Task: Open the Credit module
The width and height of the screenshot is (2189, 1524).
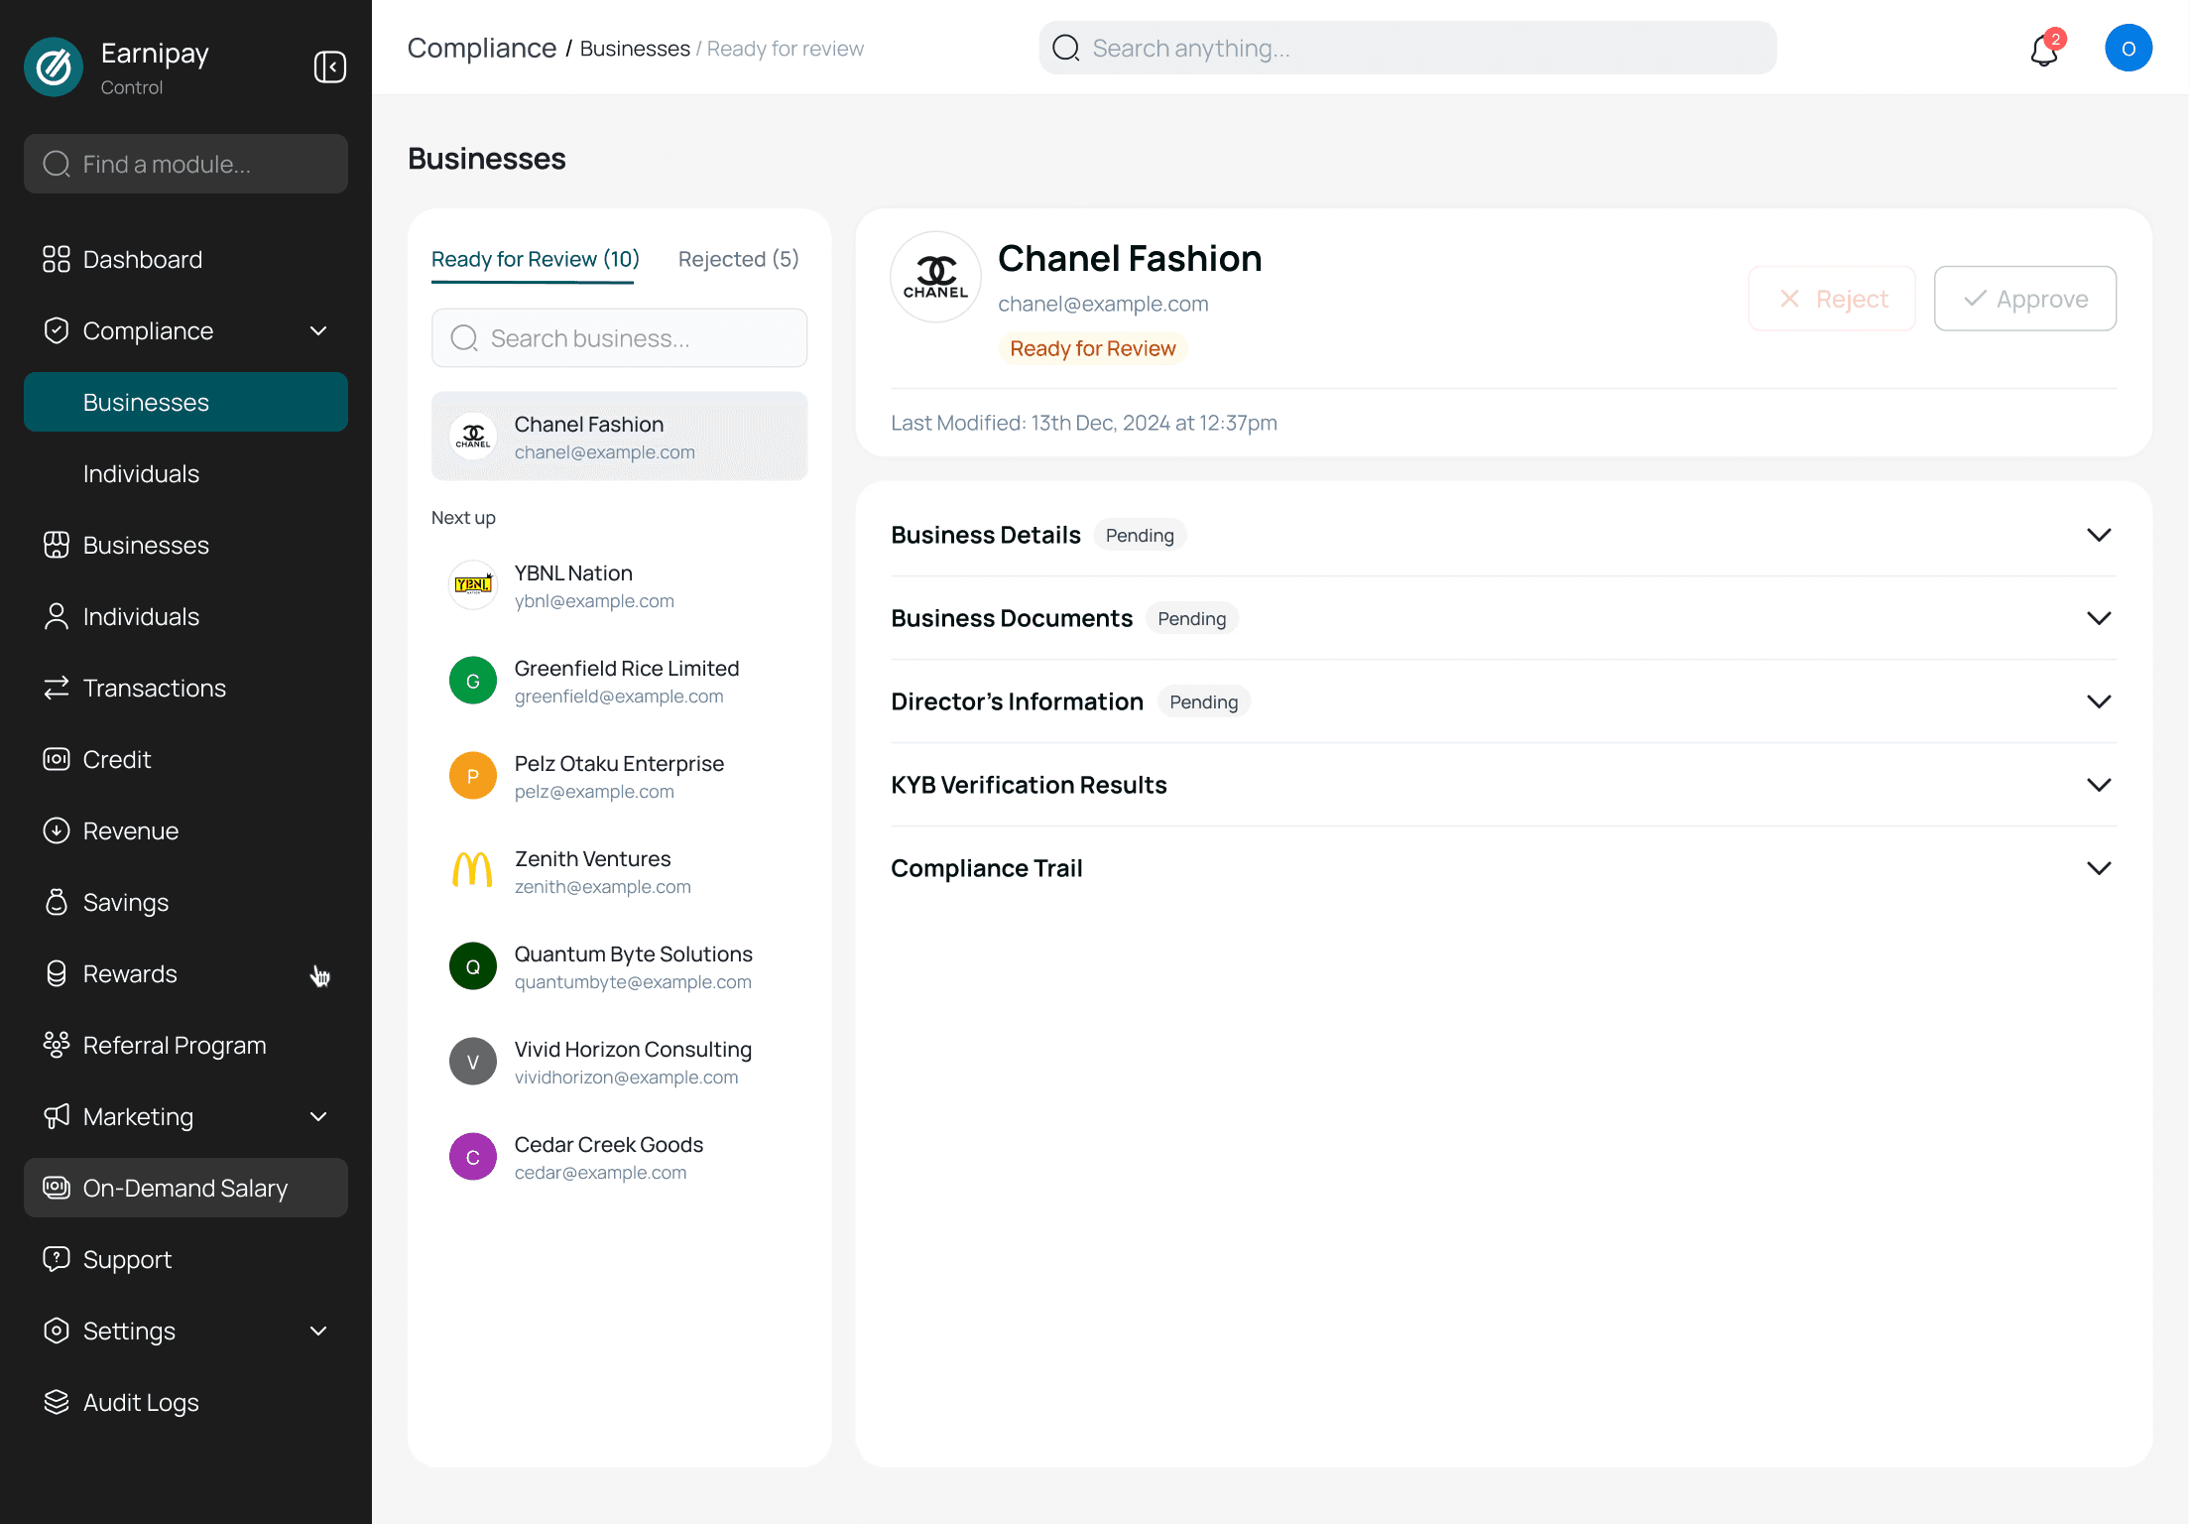Action: (116, 759)
